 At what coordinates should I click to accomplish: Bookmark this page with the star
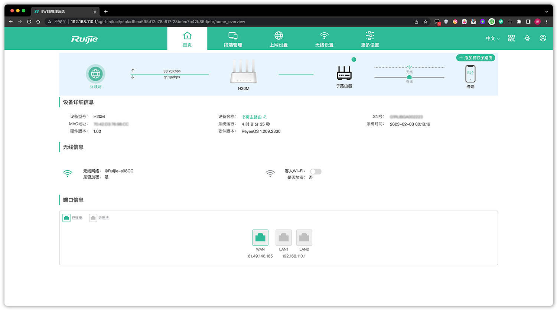[426, 22]
